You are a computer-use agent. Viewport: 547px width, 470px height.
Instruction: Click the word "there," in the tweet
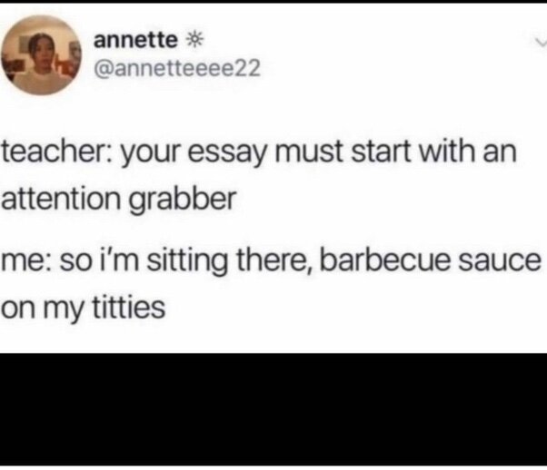tap(274, 260)
